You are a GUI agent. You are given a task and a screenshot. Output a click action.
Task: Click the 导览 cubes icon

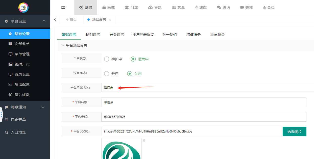150,8
